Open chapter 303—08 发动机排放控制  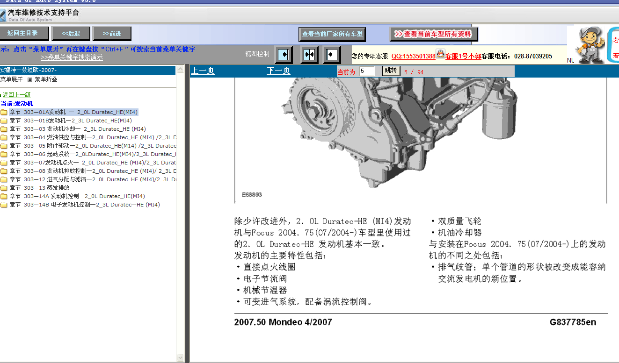point(93,171)
